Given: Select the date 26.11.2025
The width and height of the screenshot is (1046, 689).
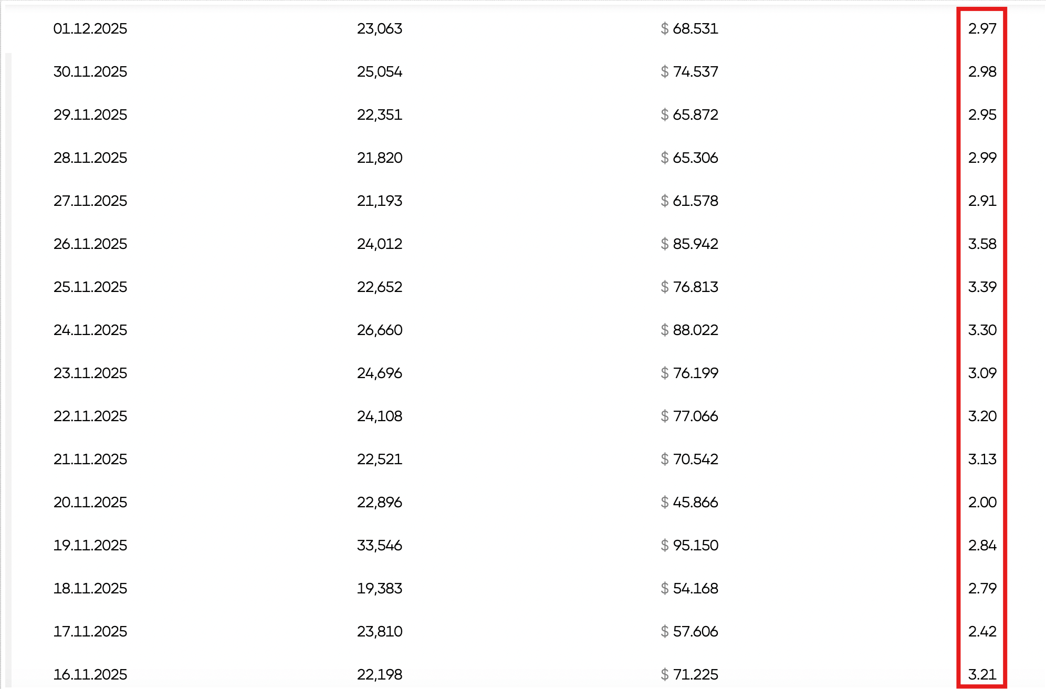Looking at the screenshot, I should pos(90,244).
